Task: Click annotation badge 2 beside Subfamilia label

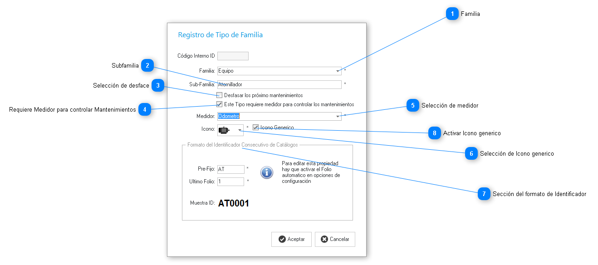Action: (x=147, y=66)
